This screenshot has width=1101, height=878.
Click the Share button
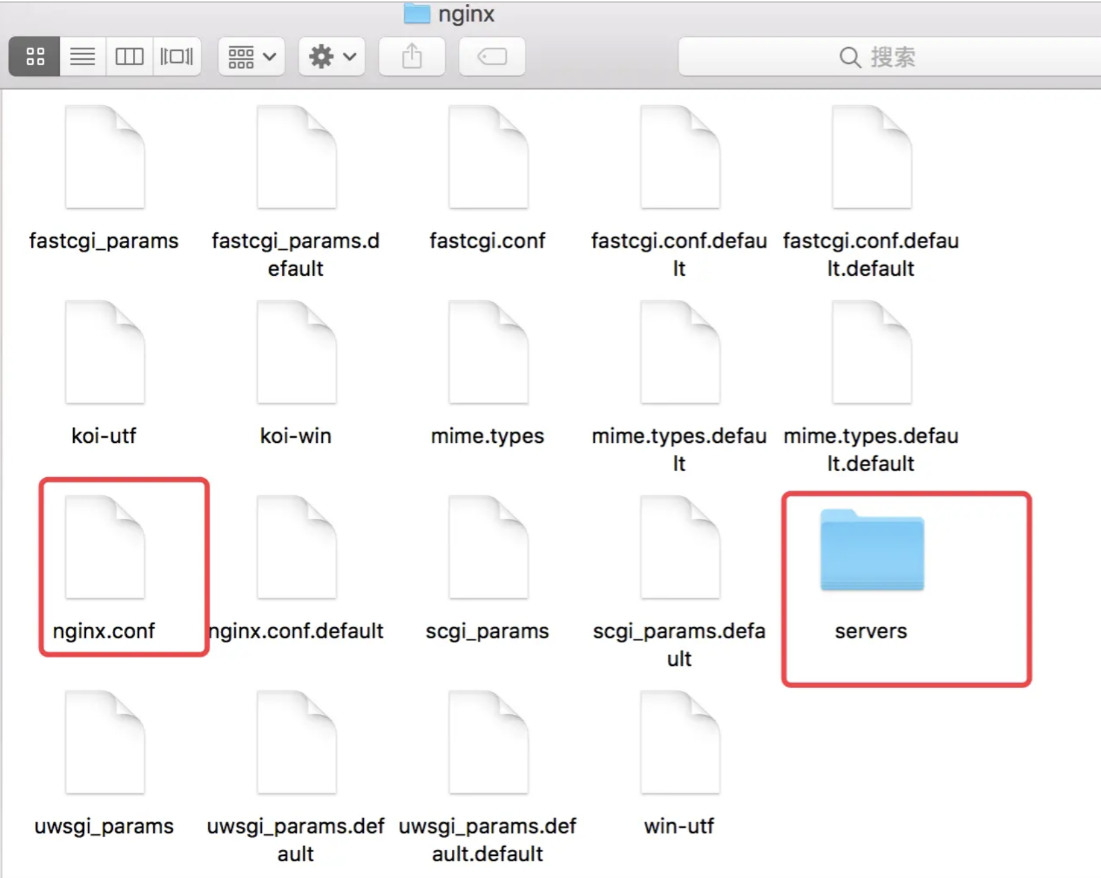[412, 56]
